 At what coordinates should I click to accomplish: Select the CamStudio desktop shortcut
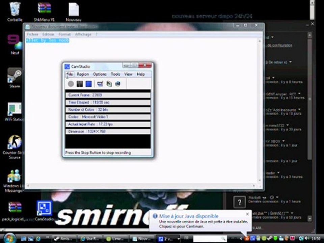(x=44, y=211)
